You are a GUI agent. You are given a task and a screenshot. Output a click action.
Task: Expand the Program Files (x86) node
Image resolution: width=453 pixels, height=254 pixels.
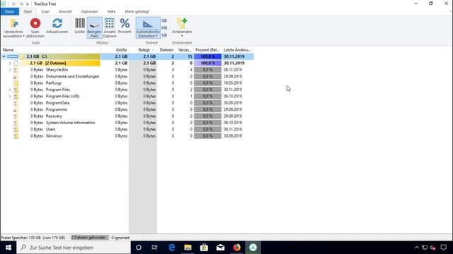[x=10, y=96]
